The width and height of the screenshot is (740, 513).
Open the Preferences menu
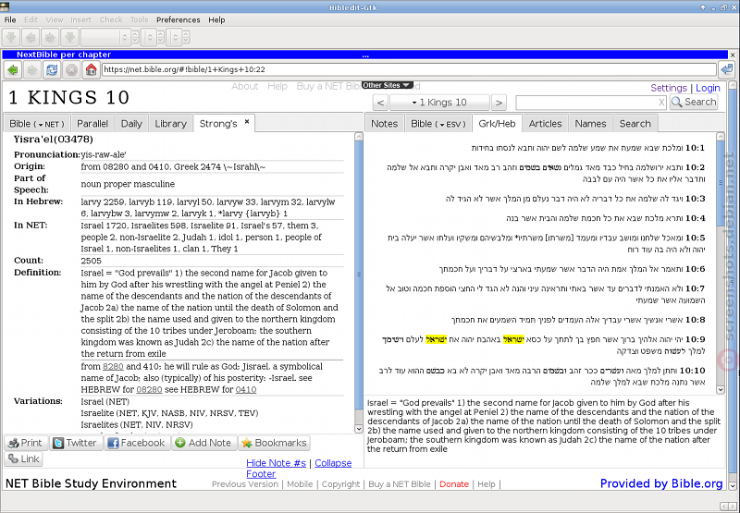click(x=178, y=19)
